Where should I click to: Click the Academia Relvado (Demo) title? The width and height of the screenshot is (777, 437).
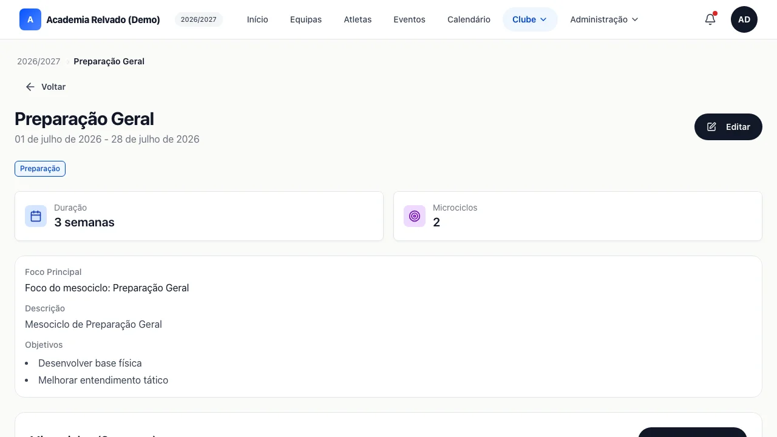[103, 19]
